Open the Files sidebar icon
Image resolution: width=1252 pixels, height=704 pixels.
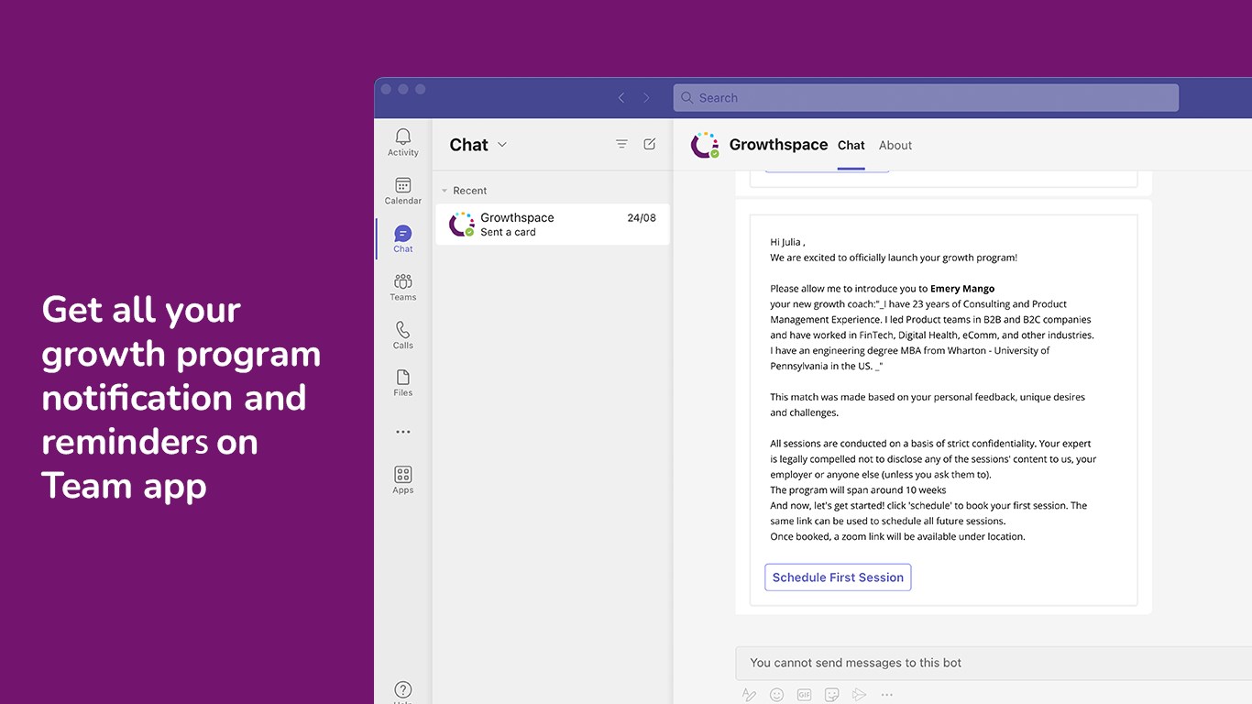coord(403,382)
